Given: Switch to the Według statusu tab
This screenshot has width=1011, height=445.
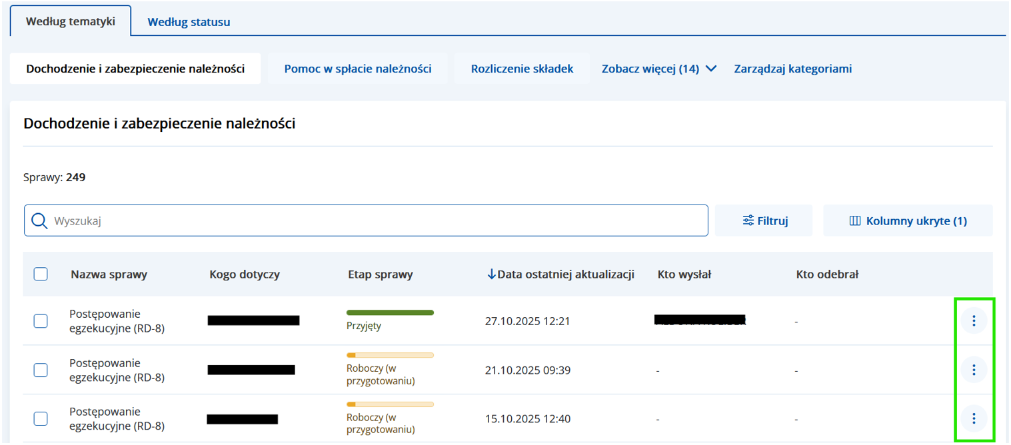Looking at the screenshot, I should click(x=189, y=22).
